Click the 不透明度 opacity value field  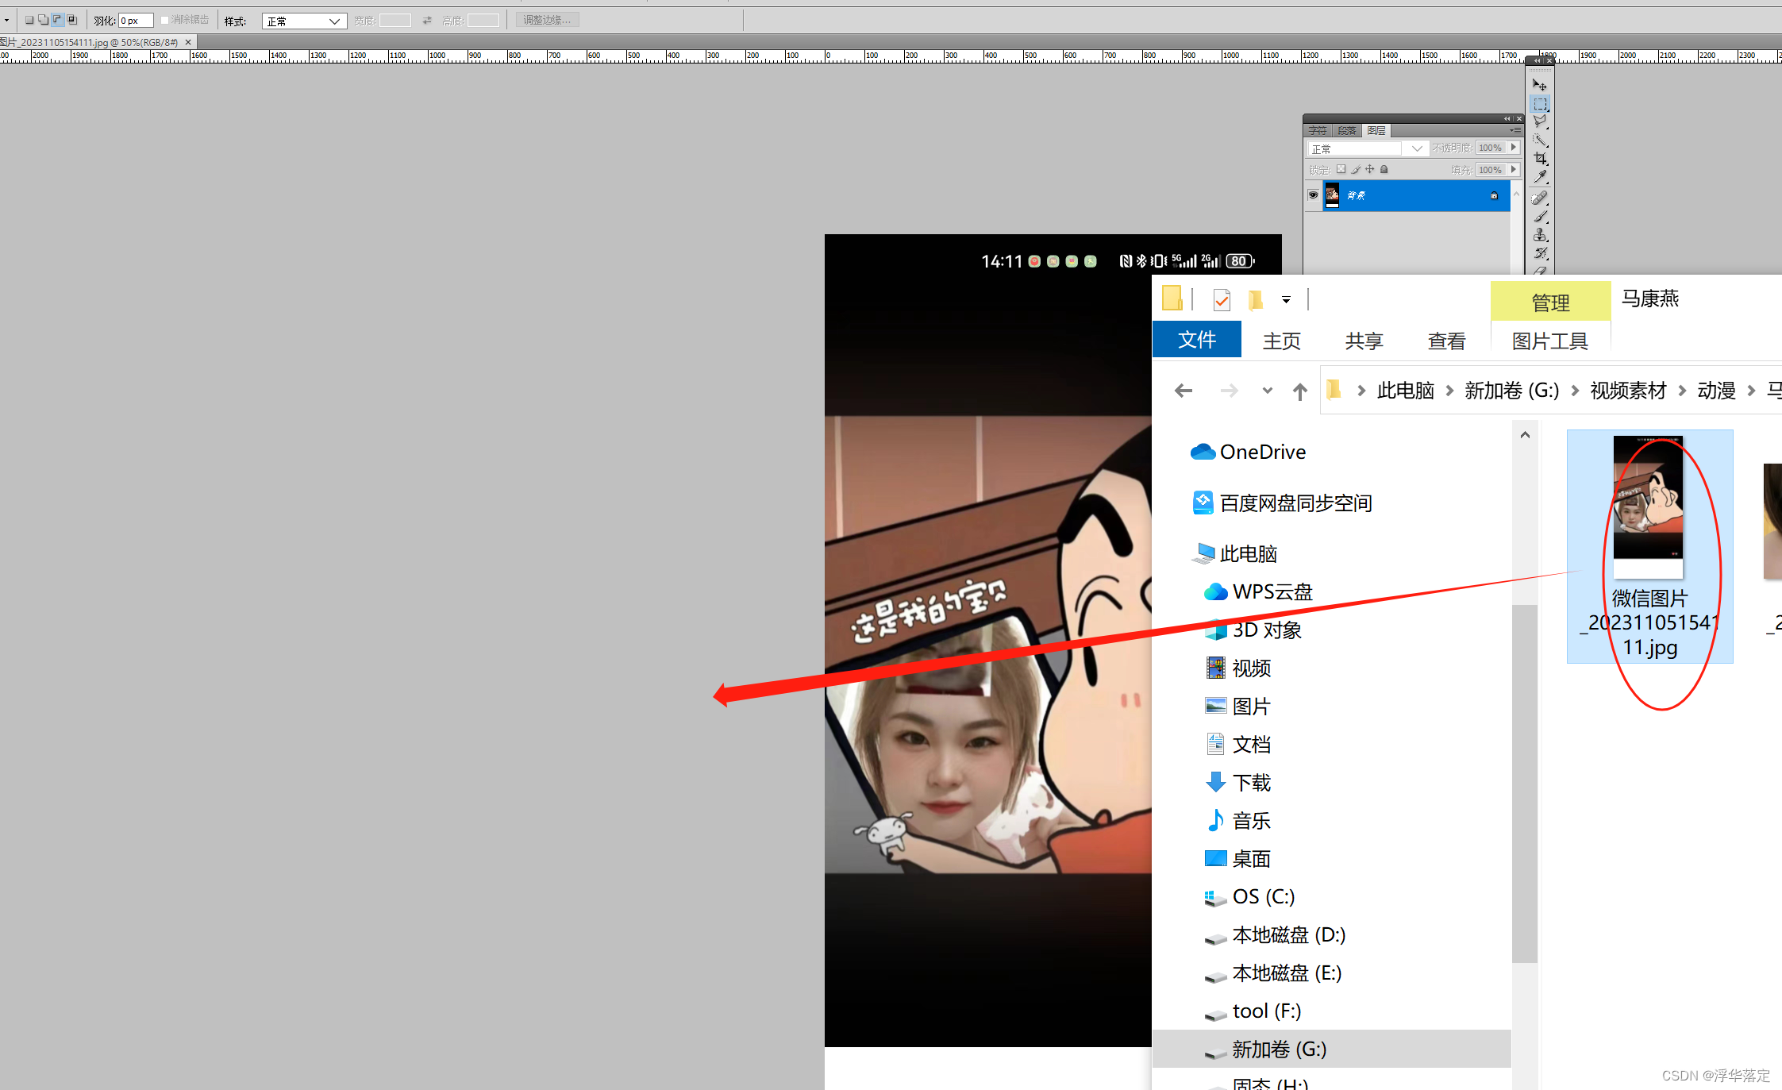(1491, 148)
